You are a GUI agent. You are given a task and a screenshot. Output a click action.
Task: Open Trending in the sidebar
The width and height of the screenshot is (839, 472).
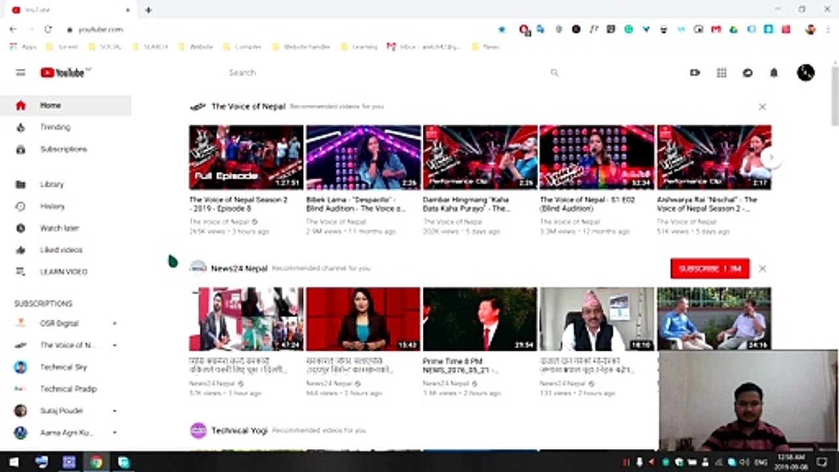66,127
